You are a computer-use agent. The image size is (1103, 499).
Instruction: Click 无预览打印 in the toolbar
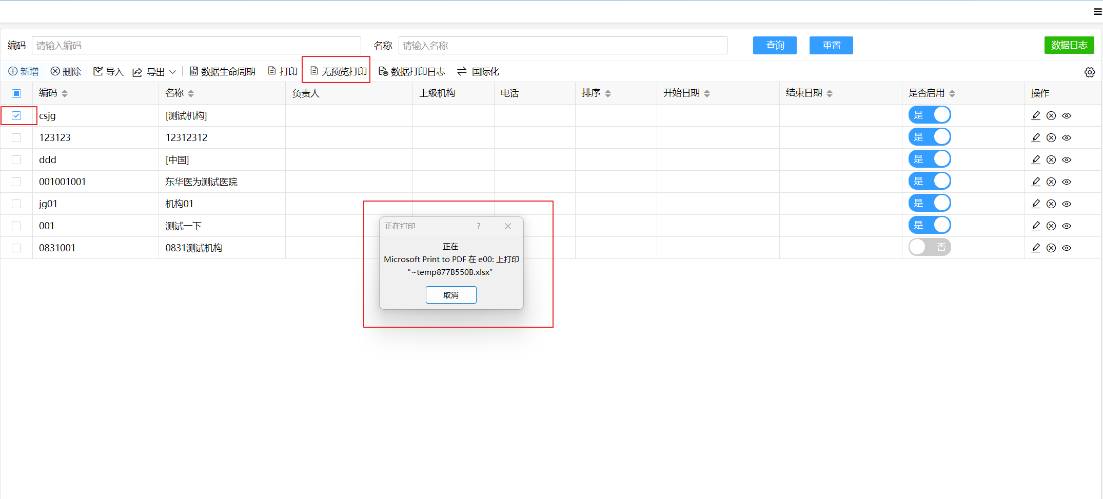pyautogui.click(x=339, y=71)
